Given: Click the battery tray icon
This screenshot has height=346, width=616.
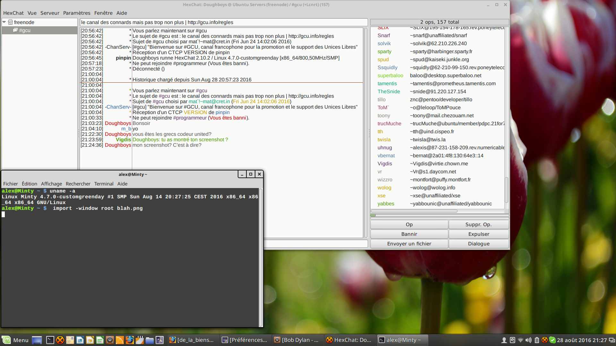Looking at the screenshot, I should [537, 340].
